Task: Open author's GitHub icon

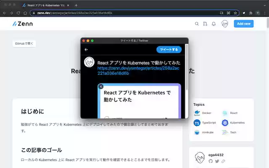Action: coord(211,161)
